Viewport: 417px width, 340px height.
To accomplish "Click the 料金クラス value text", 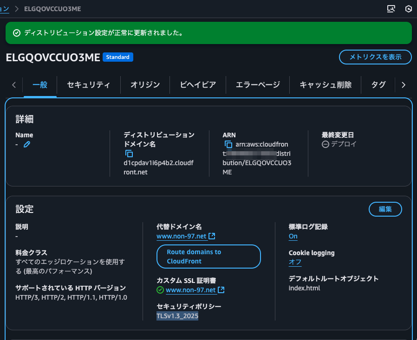I will pos(70,266).
